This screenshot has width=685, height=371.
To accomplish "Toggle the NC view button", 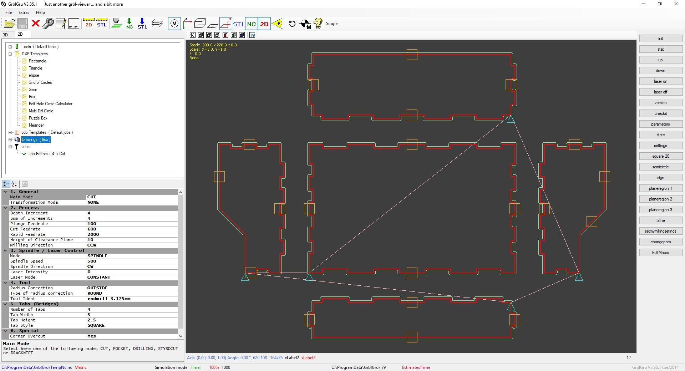I will (x=252, y=24).
